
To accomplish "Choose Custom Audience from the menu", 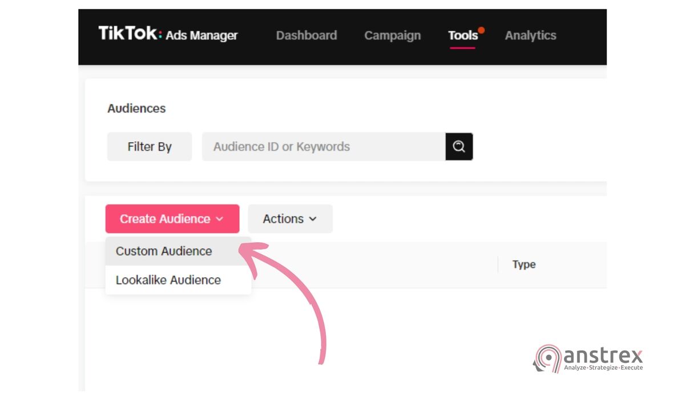I will coord(163,251).
